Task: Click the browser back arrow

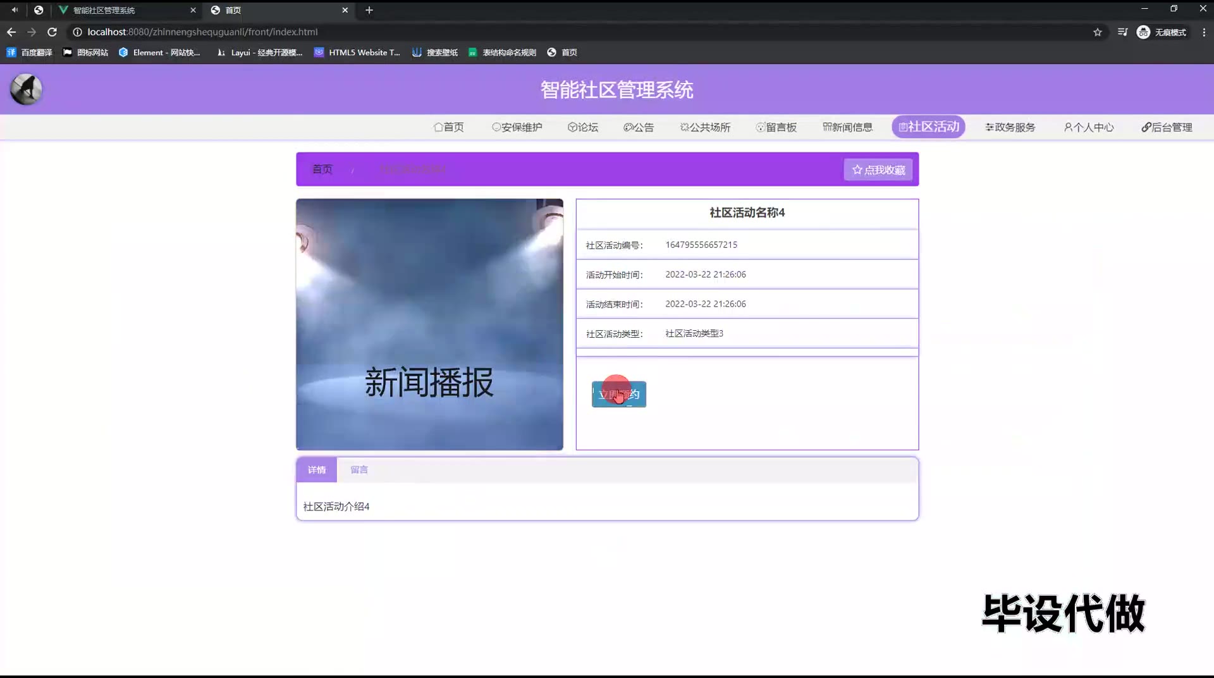Action: [11, 32]
